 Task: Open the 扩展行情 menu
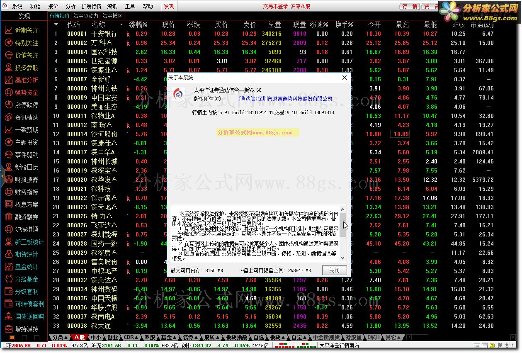[91, 6]
